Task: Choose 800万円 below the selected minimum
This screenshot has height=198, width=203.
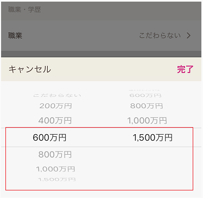Action: coord(55,155)
